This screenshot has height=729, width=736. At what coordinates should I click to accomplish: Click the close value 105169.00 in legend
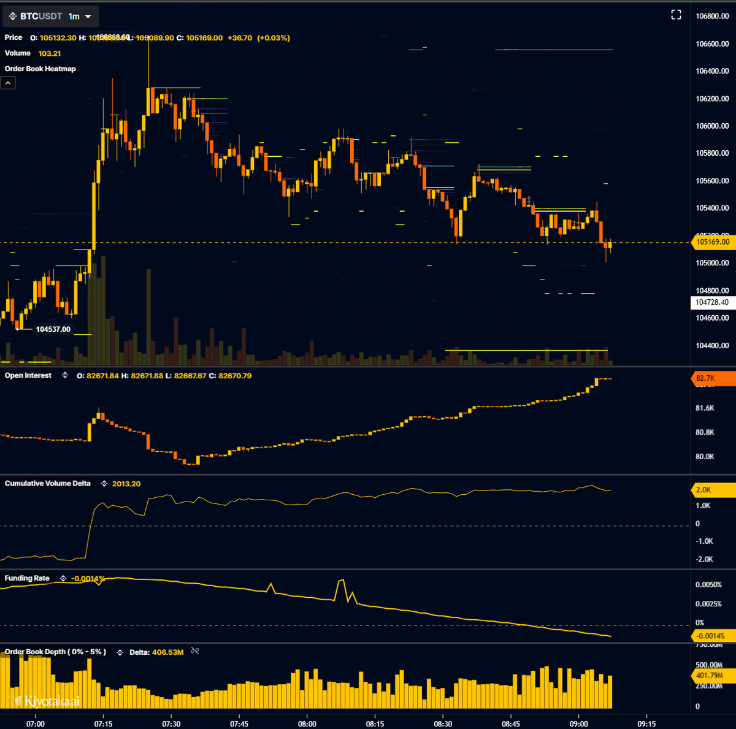point(204,38)
